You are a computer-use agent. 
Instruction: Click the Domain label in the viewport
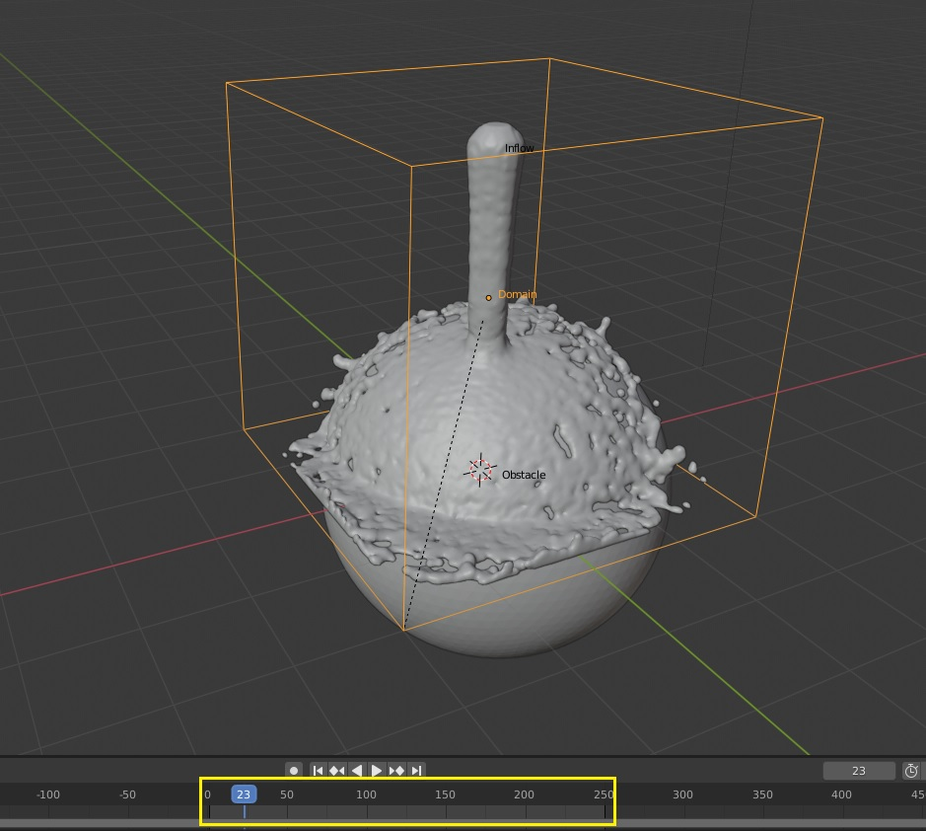click(518, 294)
